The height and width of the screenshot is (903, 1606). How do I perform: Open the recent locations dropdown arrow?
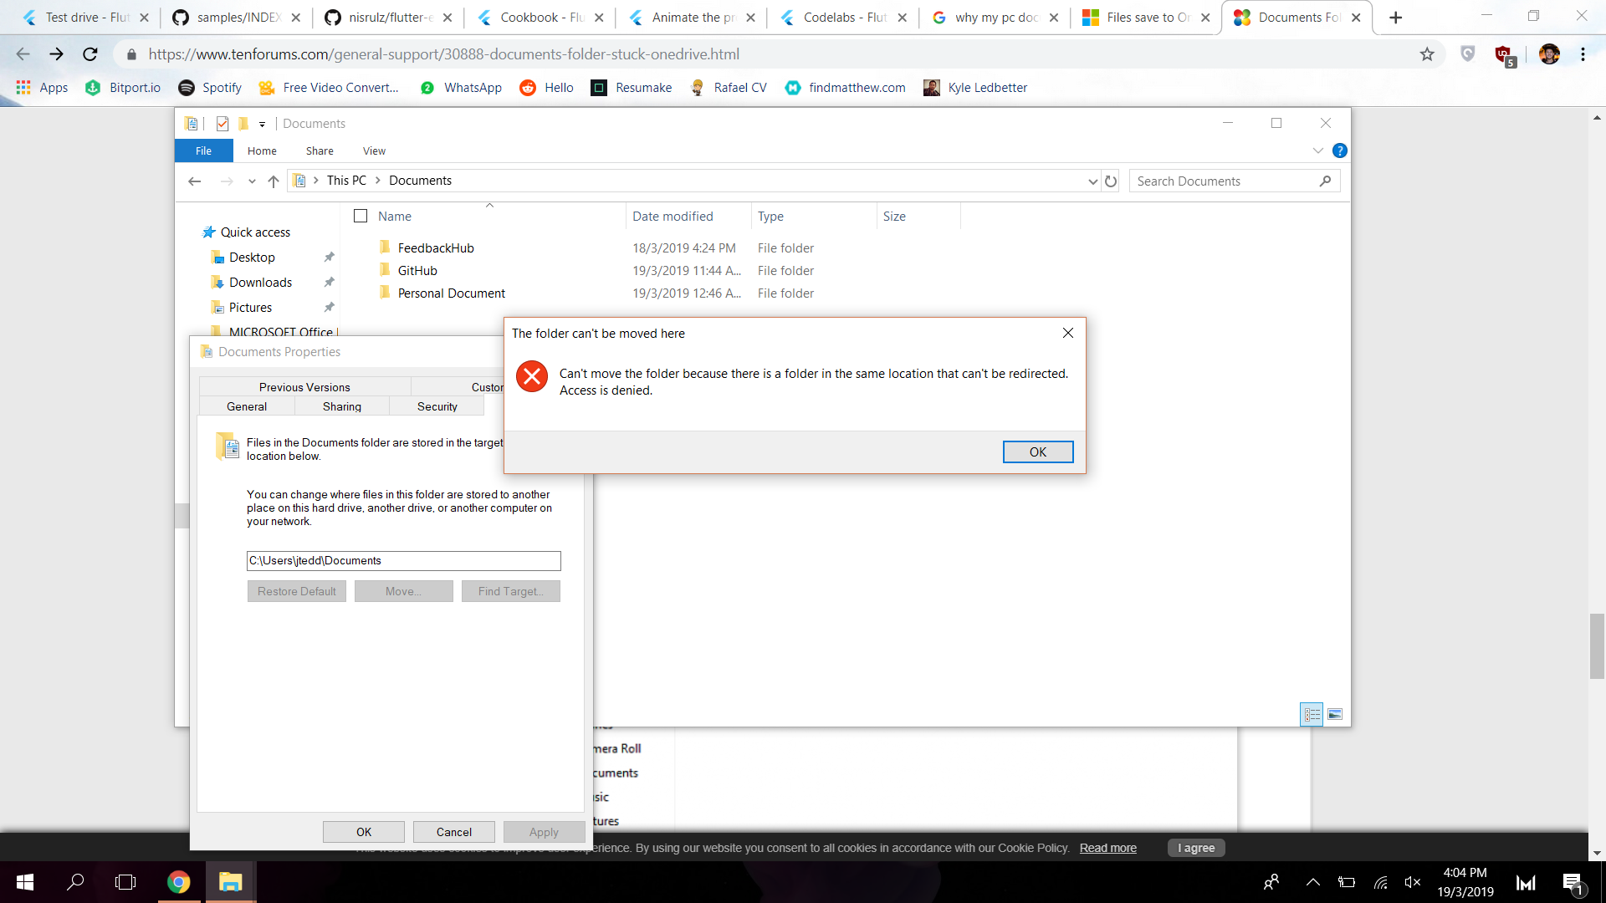[x=252, y=181]
